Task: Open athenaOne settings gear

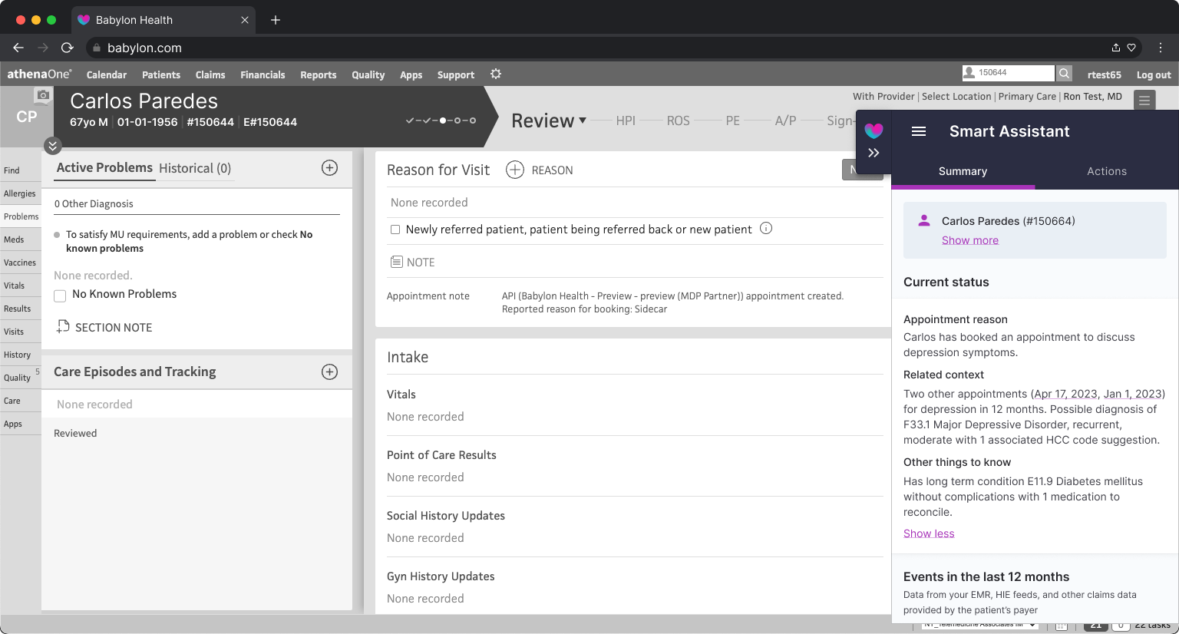Action: click(x=496, y=74)
